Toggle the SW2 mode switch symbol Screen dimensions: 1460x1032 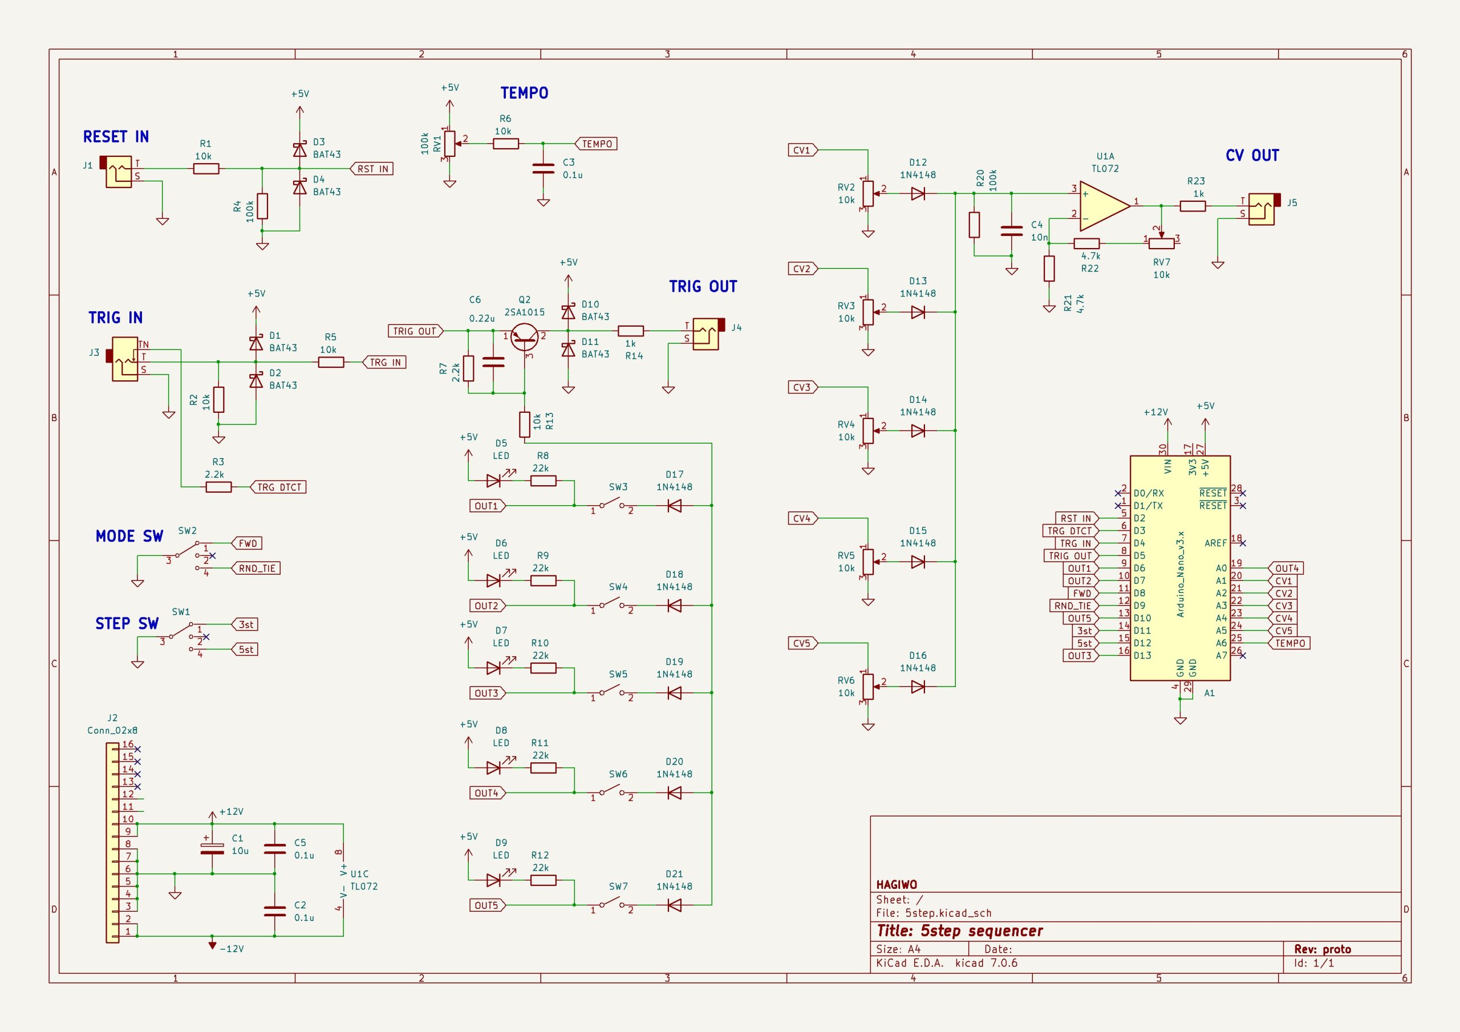click(188, 551)
